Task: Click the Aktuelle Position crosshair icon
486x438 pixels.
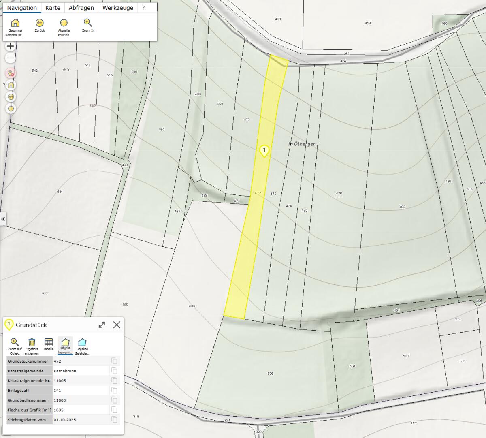Action: (64, 23)
